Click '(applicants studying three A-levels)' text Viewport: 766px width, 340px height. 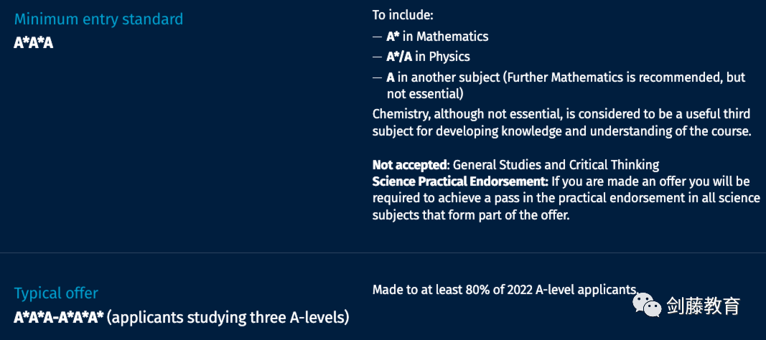[x=228, y=316]
